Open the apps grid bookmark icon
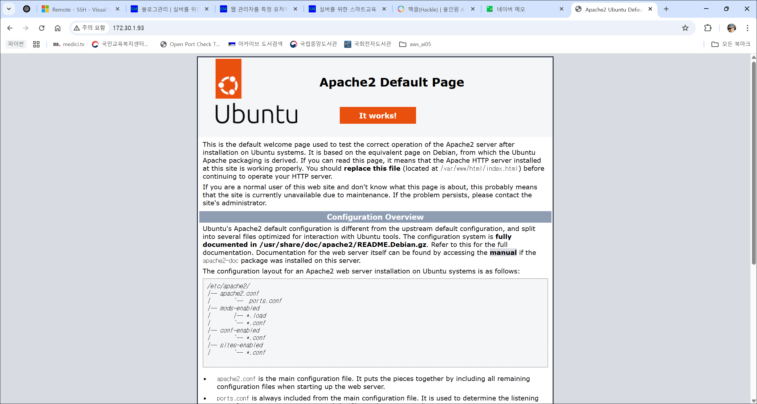This screenshot has height=404, width=757. pyautogui.click(x=36, y=44)
